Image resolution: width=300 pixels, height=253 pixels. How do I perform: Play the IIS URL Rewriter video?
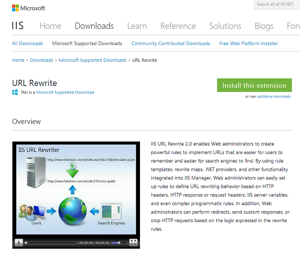(x=19, y=243)
